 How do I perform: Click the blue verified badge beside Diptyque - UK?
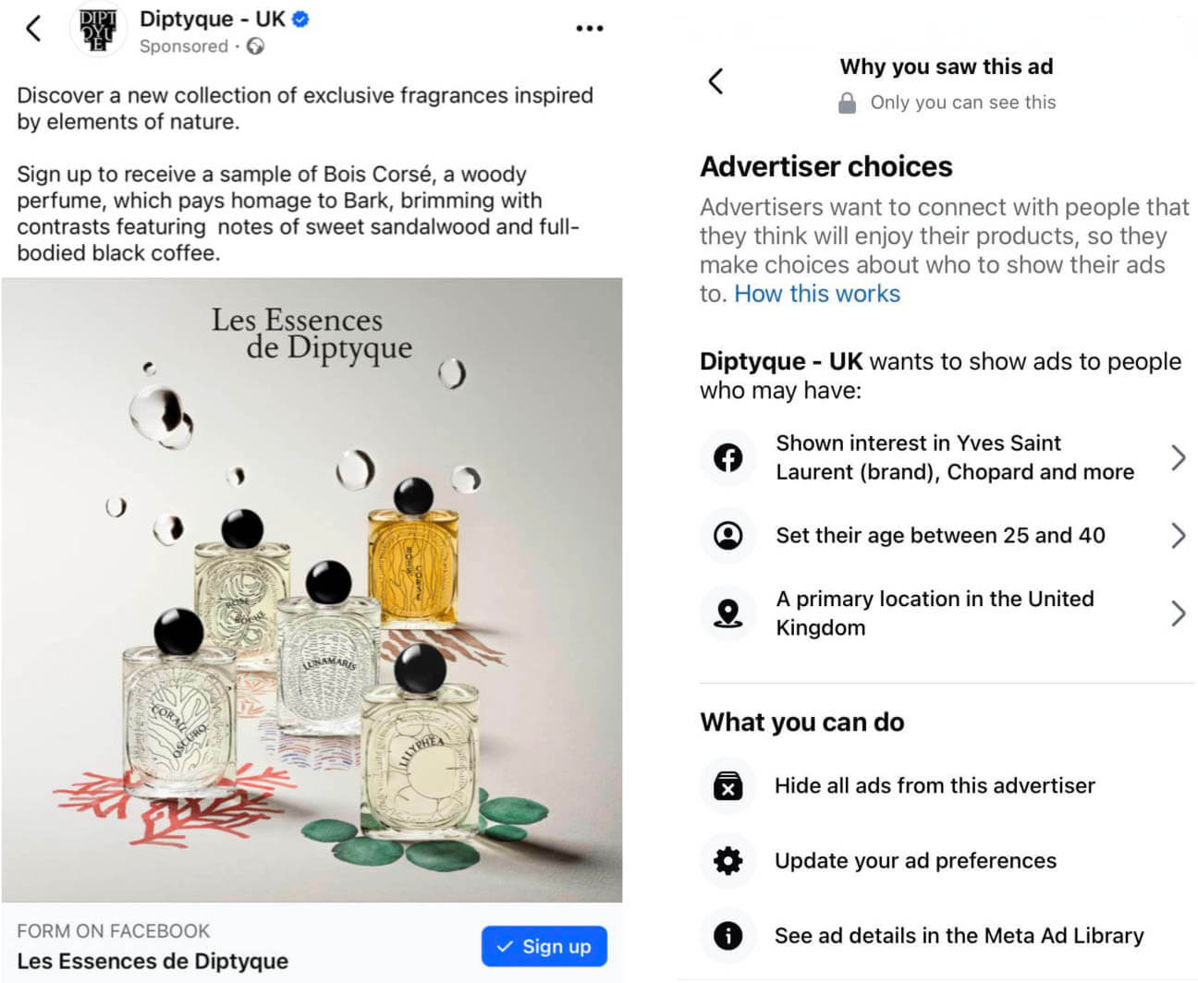pos(300,18)
